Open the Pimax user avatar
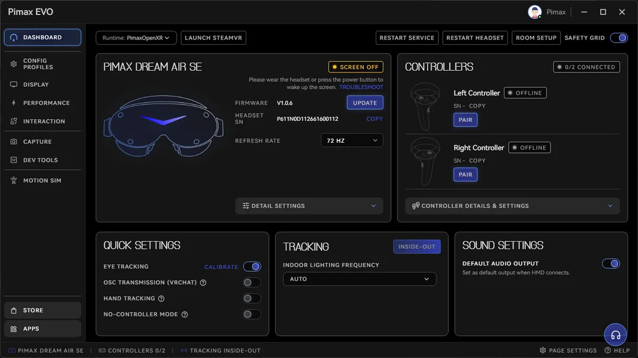 point(535,12)
